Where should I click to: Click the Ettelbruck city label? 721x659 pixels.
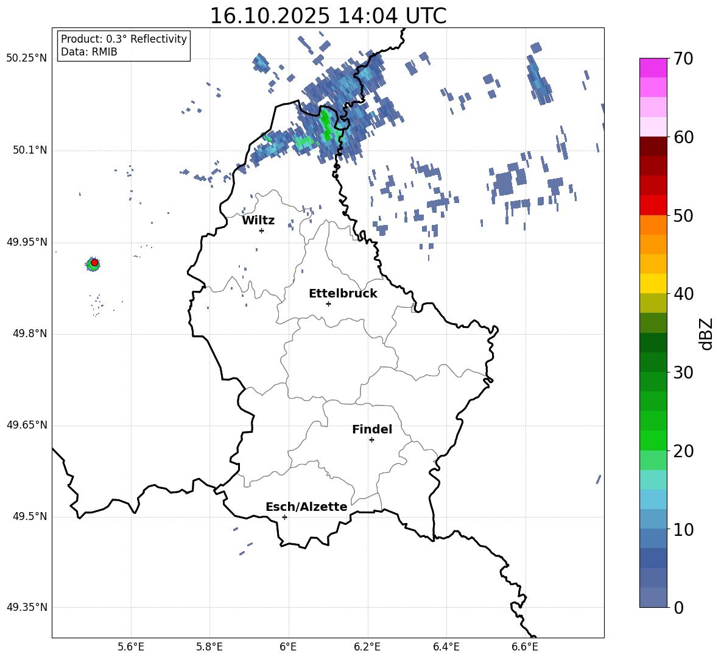pyautogui.click(x=343, y=294)
